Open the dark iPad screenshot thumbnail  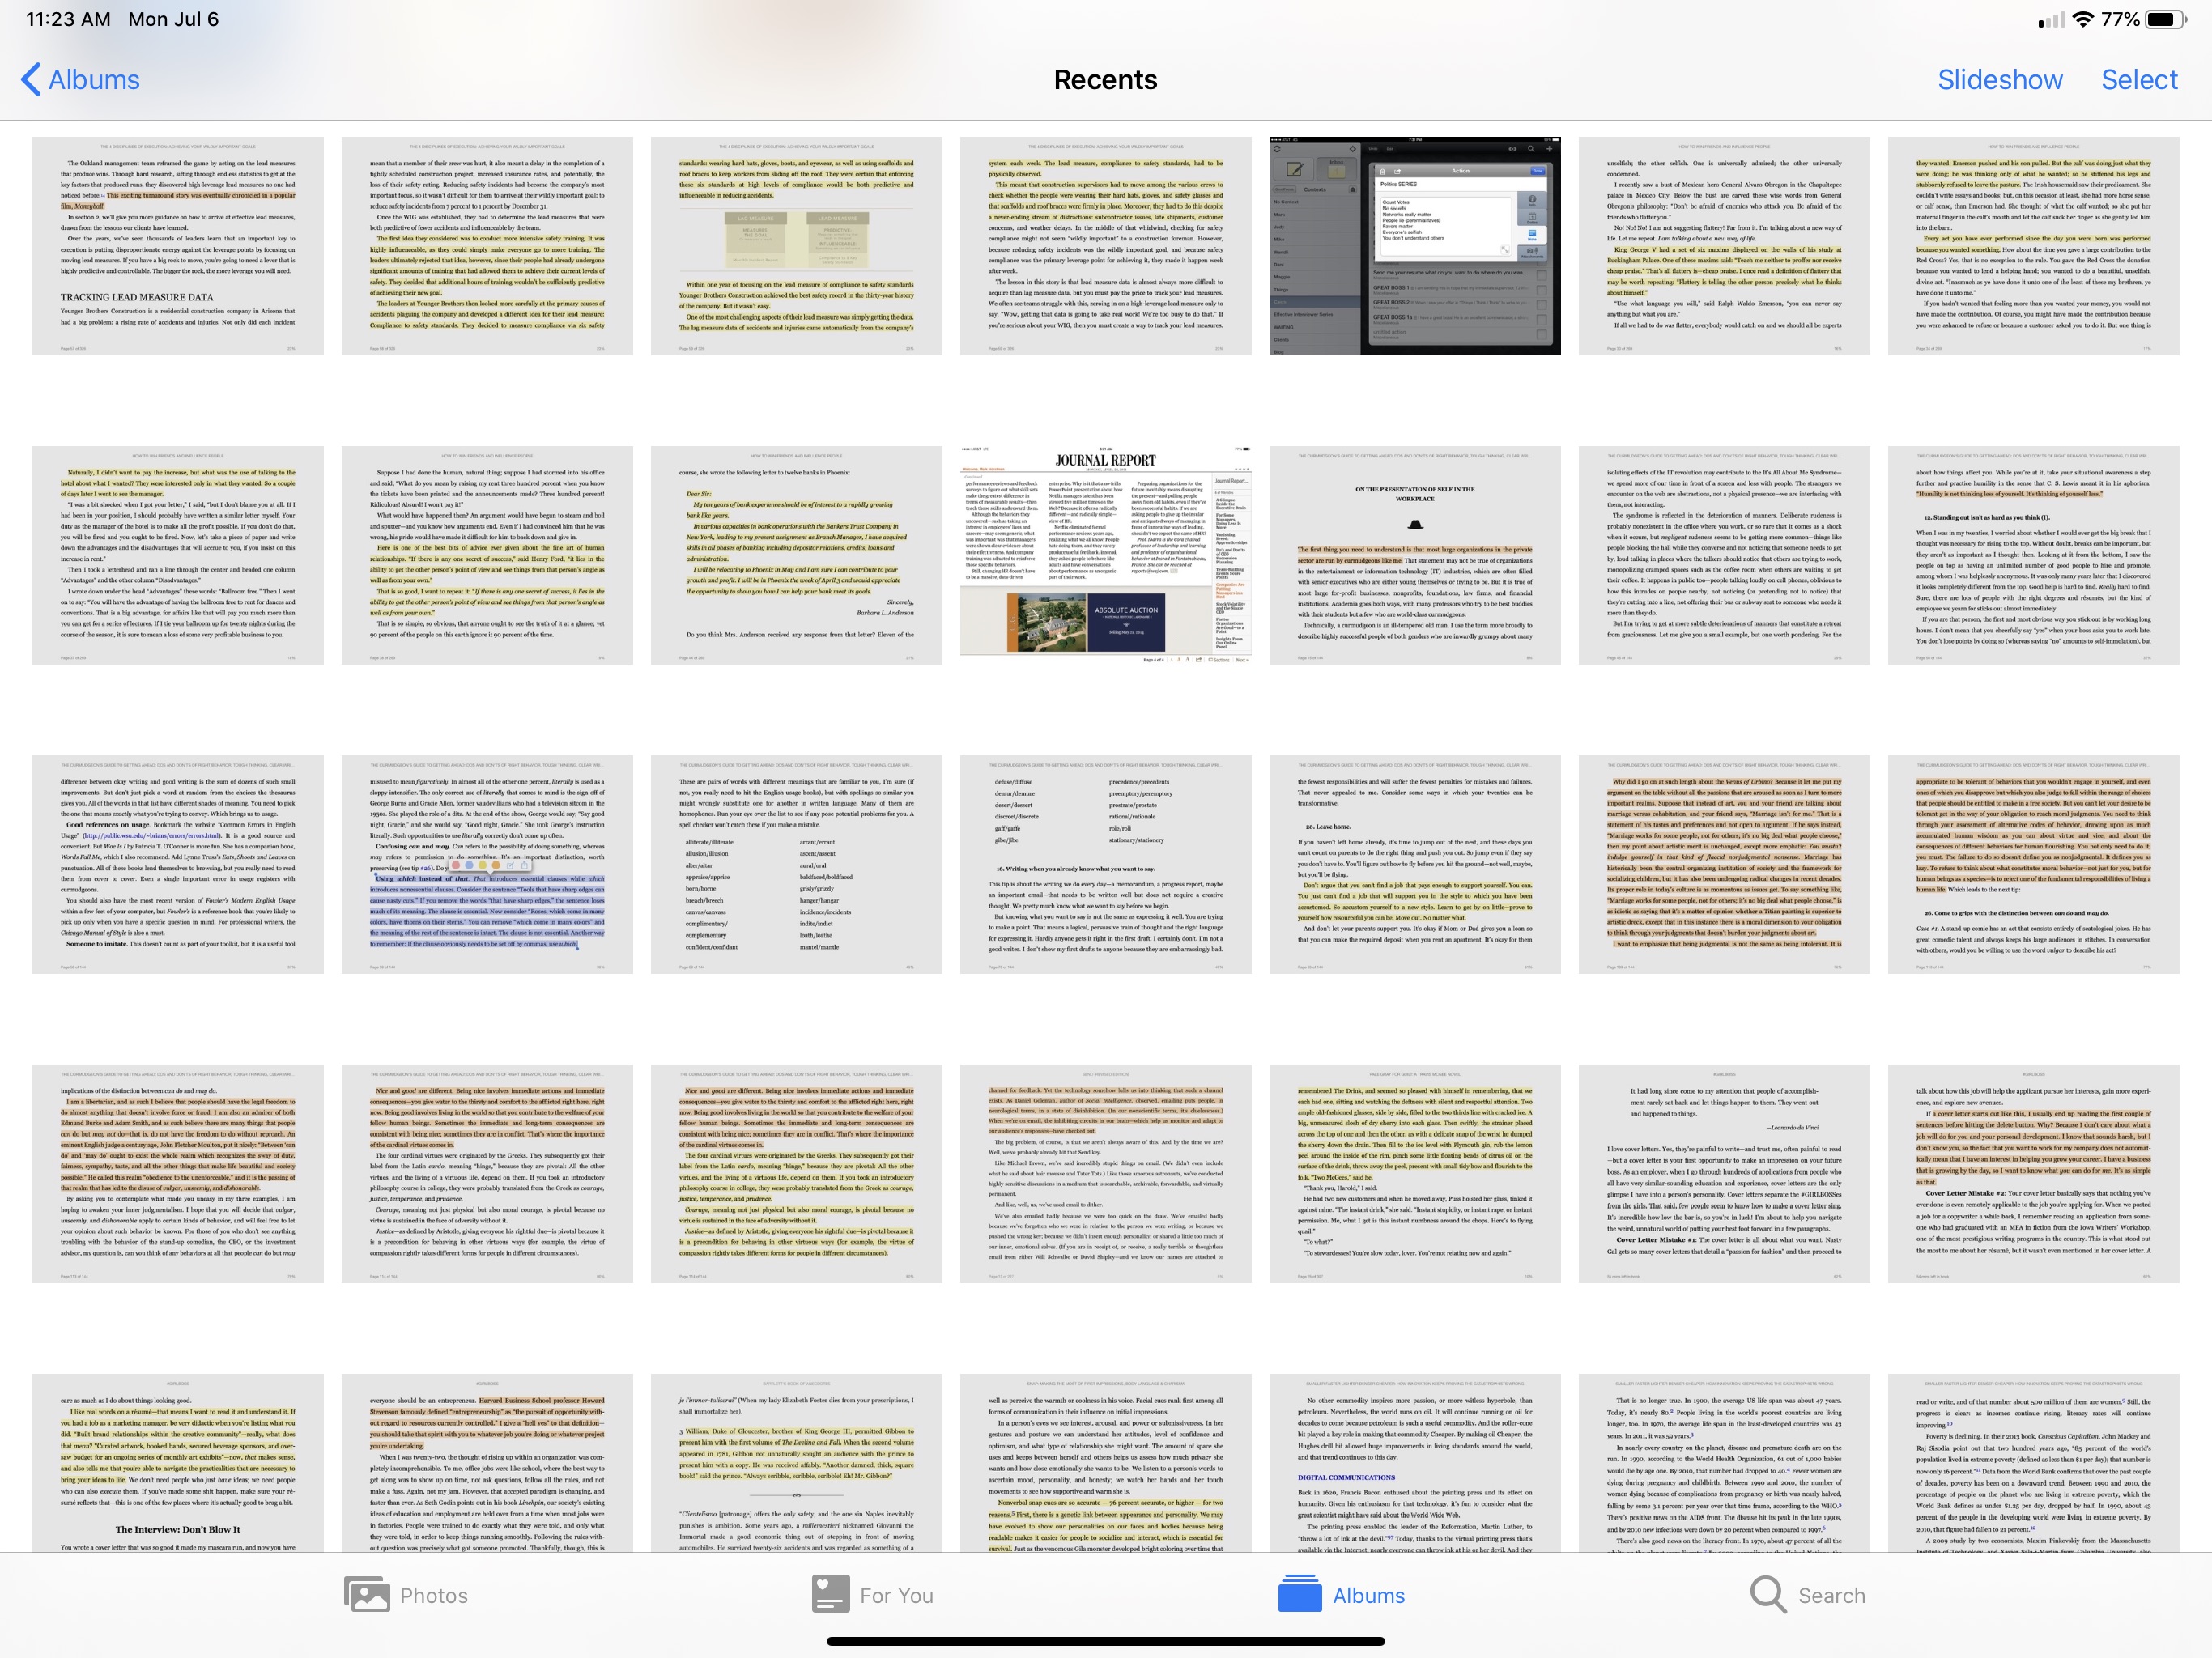pyautogui.click(x=1414, y=246)
